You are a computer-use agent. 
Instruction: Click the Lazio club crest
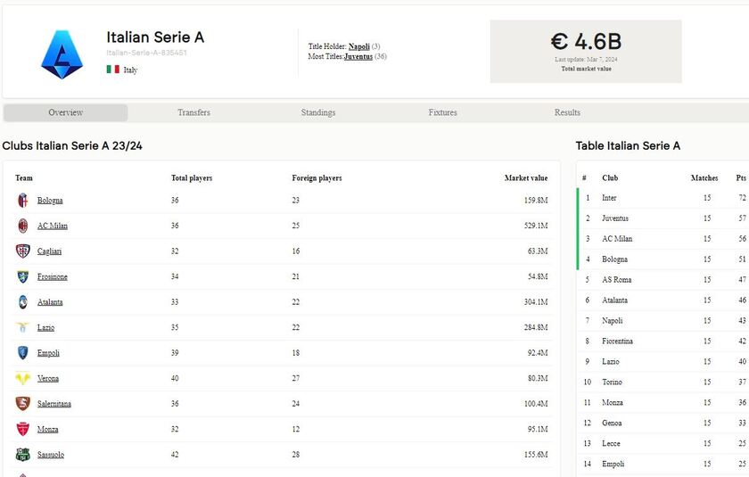click(x=22, y=327)
